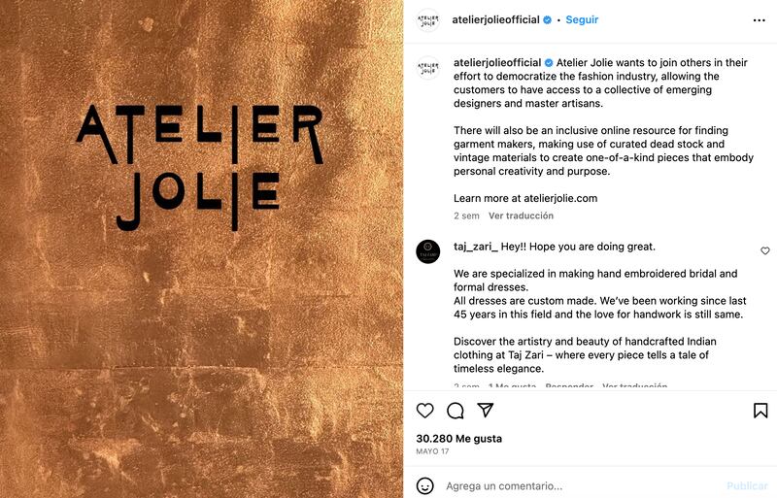This screenshot has height=498, width=777.
Task: Open emoji picker smiley icon
Action: click(x=424, y=485)
